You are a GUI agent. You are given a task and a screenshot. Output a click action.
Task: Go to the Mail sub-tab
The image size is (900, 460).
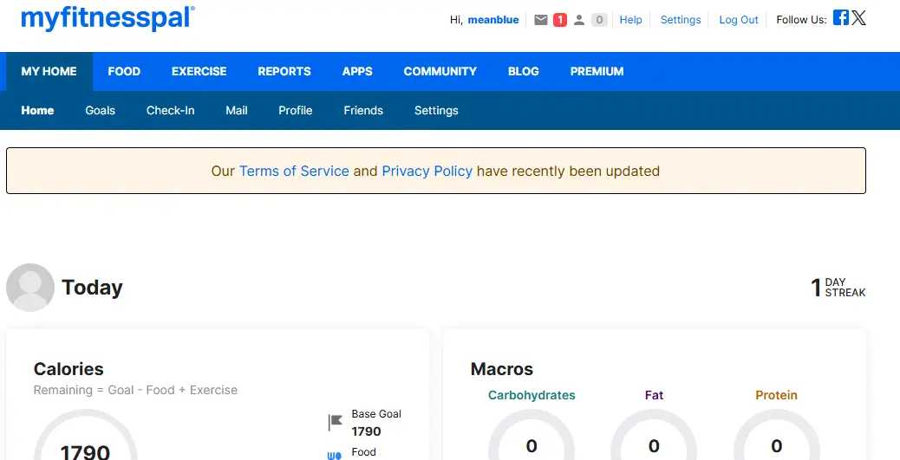click(x=237, y=110)
